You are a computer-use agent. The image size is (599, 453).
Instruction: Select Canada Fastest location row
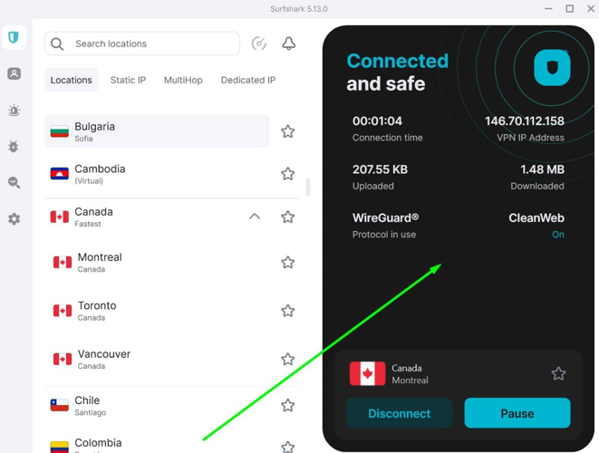[136, 217]
